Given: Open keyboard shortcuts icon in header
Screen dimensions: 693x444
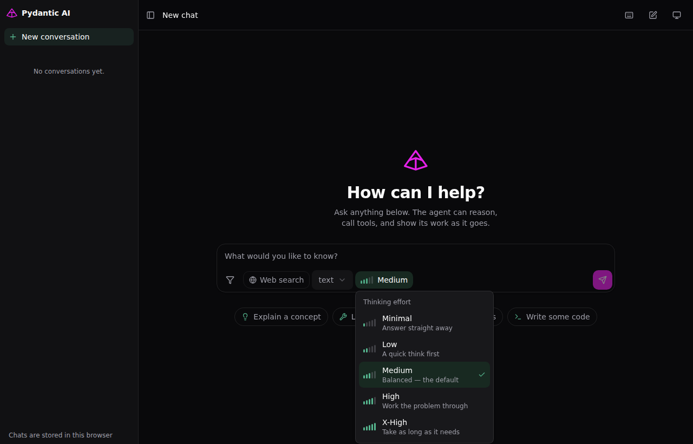Looking at the screenshot, I should [629, 15].
